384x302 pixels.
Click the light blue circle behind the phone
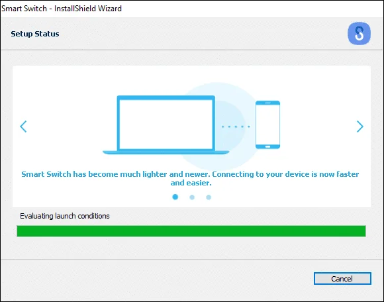point(218,126)
